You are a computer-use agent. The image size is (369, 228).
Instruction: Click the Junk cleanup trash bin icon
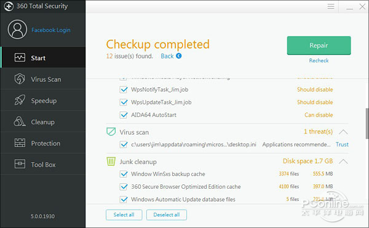click(111, 162)
